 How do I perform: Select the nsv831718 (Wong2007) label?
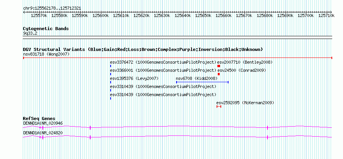tap(46, 54)
